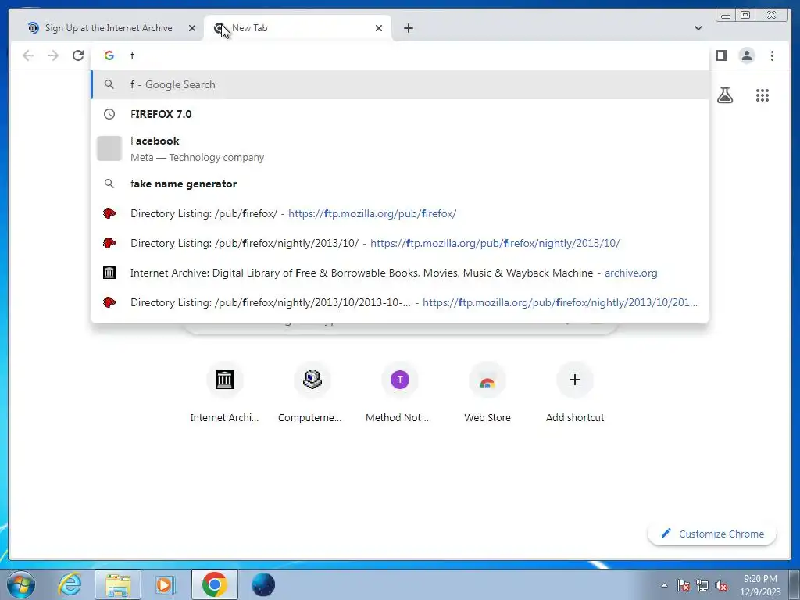Viewport: 800px width, 600px height.
Task: Open the Chrome profile avatar
Action: click(x=747, y=55)
